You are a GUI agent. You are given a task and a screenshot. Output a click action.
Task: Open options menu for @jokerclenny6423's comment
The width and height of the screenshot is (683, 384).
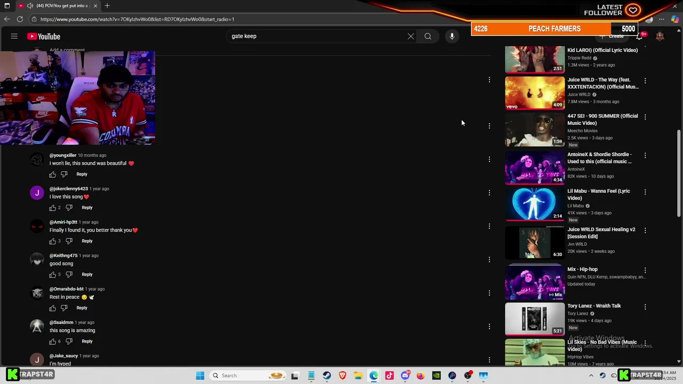[x=489, y=193]
